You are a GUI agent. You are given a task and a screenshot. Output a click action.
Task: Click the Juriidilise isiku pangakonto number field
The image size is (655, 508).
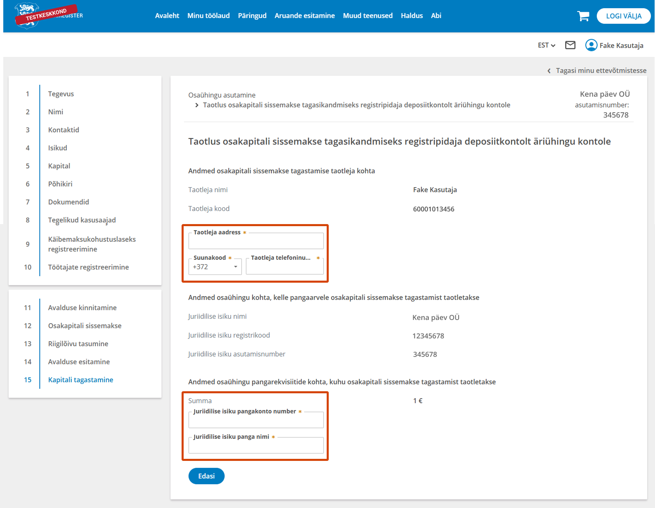(256, 420)
